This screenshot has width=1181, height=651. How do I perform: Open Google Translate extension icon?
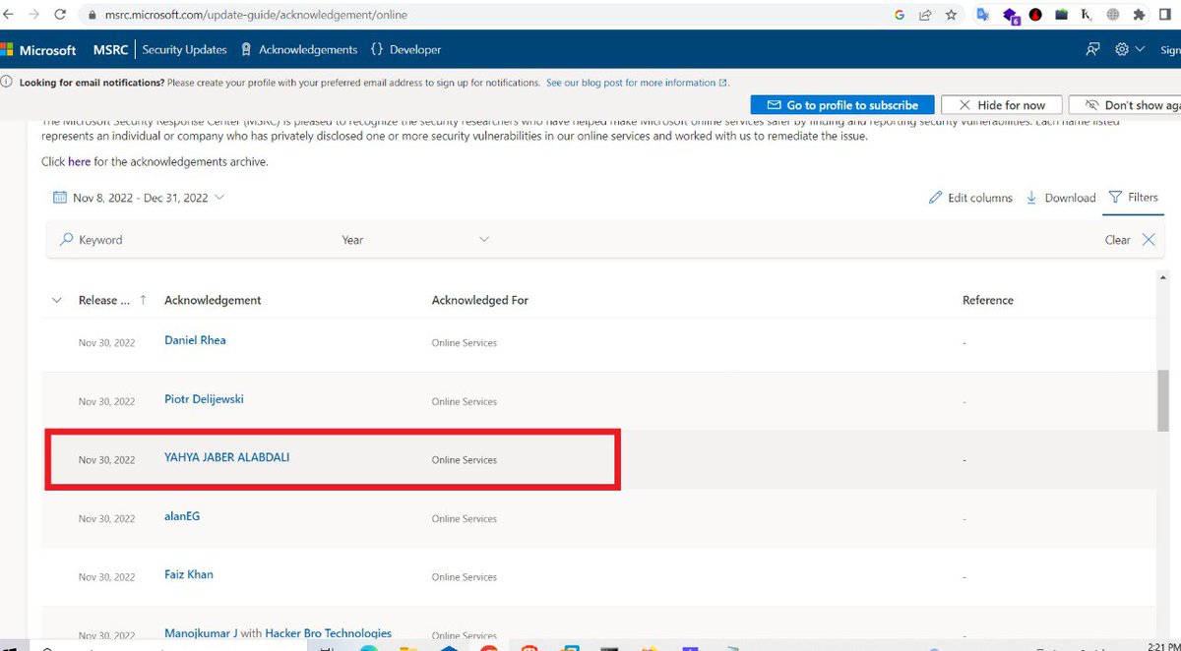983,15
